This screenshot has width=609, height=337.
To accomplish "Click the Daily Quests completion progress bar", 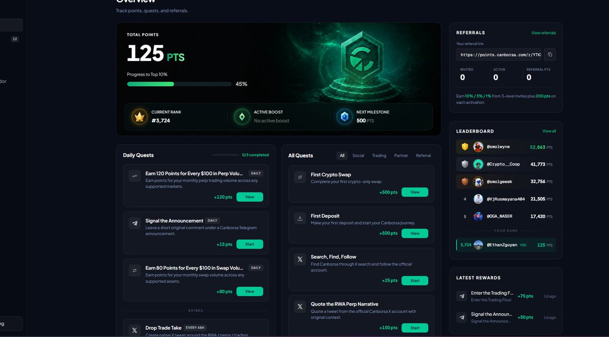I will coord(225,155).
